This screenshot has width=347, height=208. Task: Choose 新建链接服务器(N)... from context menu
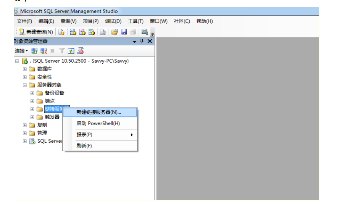[x=100, y=112]
